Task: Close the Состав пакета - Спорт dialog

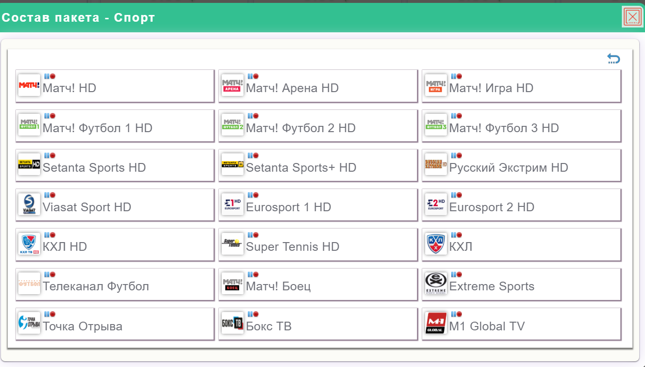Action: [632, 17]
